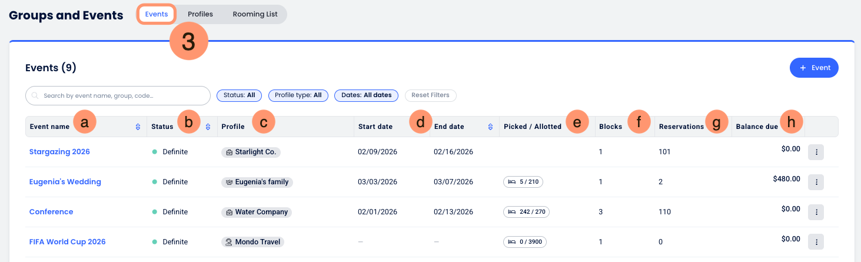Image resolution: width=861 pixels, height=262 pixels.
Task: Click the Reset Filters button
Action: (x=430, y=95)
